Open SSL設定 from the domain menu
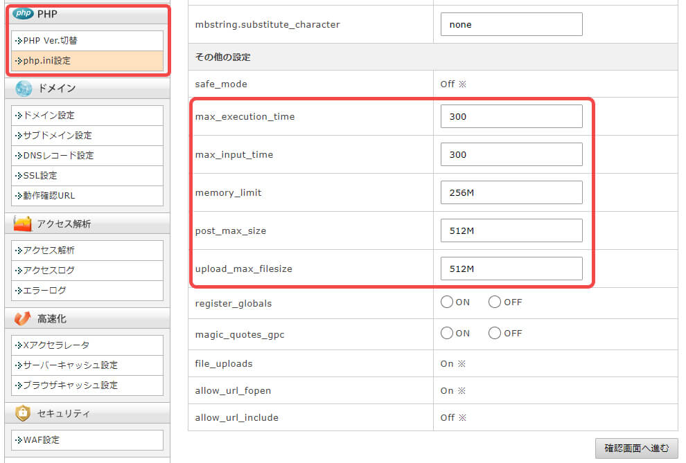Image resolution: width=686 pixels, height=463 pixels. pyautogui.click(x=39, y=176)
